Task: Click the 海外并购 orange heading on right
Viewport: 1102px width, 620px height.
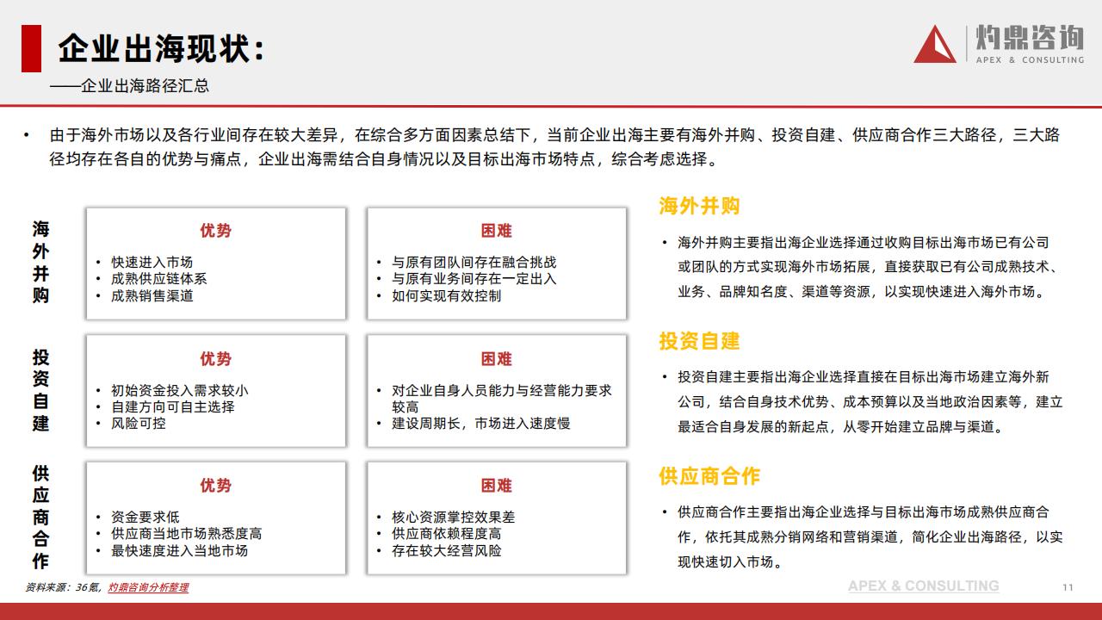Action: click(699, 206)
